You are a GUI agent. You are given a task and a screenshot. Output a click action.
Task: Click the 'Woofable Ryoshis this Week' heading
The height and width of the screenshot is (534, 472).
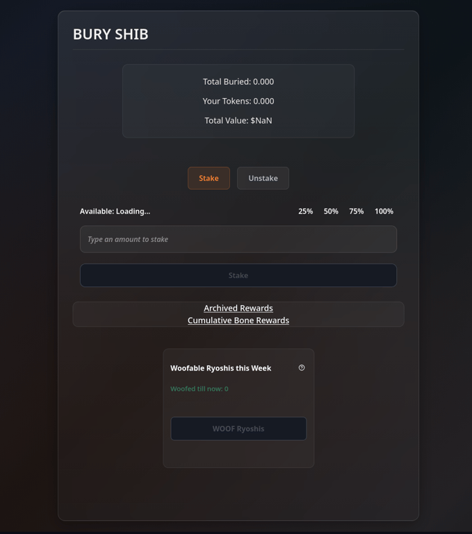220,368
